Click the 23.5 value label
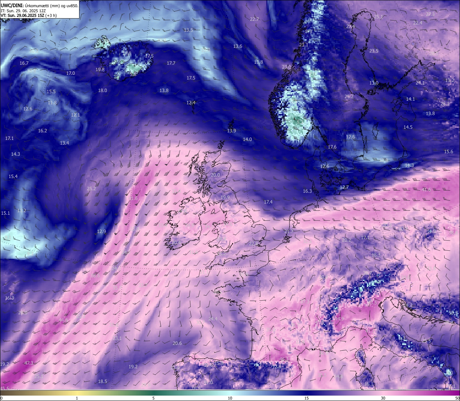The width and height of the screenshot is (460, 401). point(374,51)
